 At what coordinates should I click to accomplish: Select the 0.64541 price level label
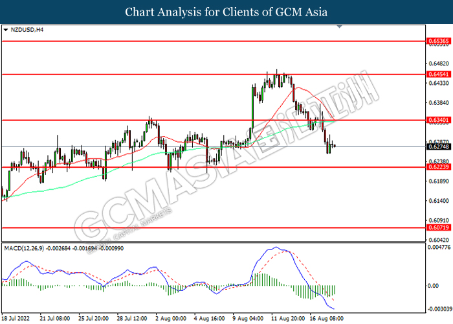pyautogui.click(x=439, y=75)
